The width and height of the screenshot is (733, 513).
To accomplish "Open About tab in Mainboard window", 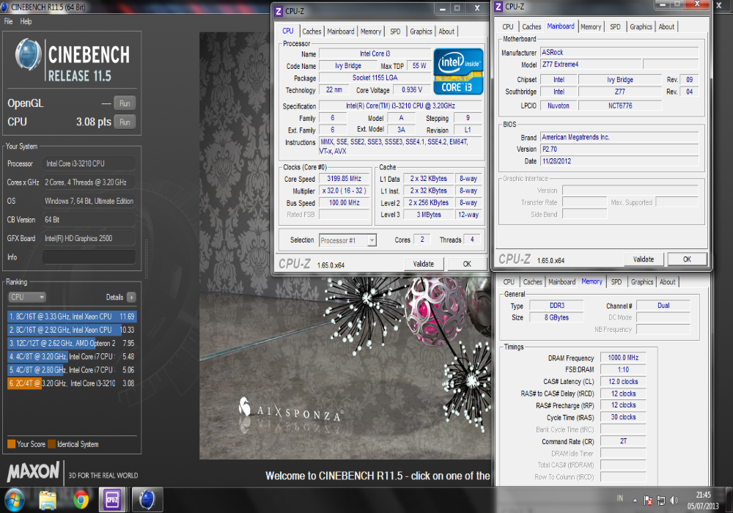I will 666,26.
